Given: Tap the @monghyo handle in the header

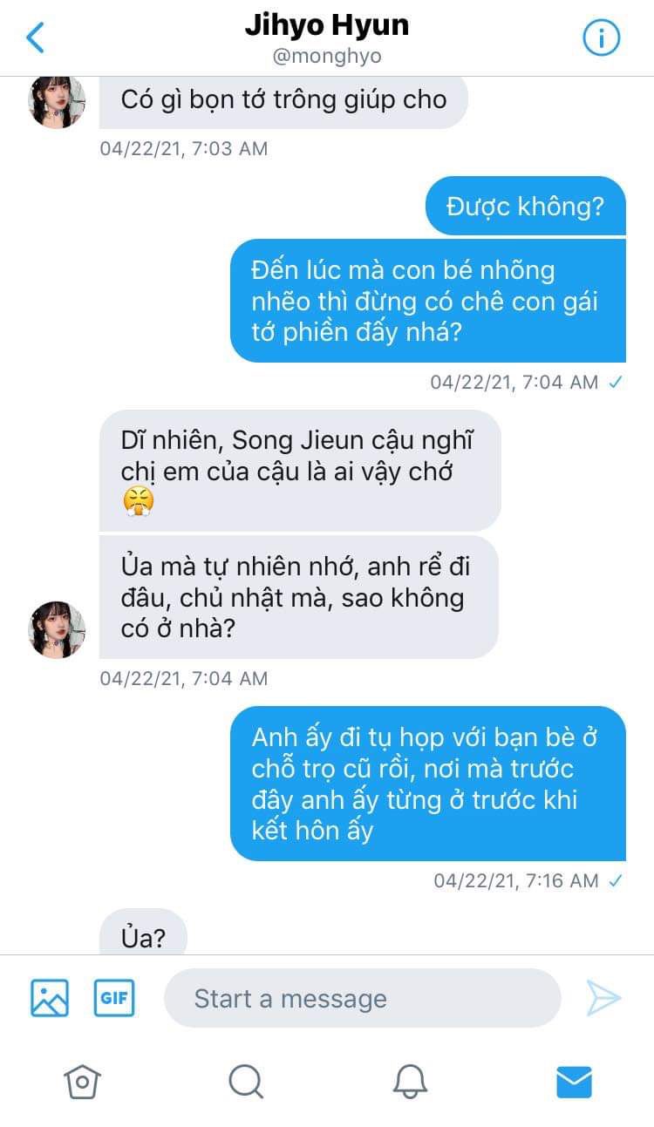Looking at the screenshot, I should pos(326,57).
